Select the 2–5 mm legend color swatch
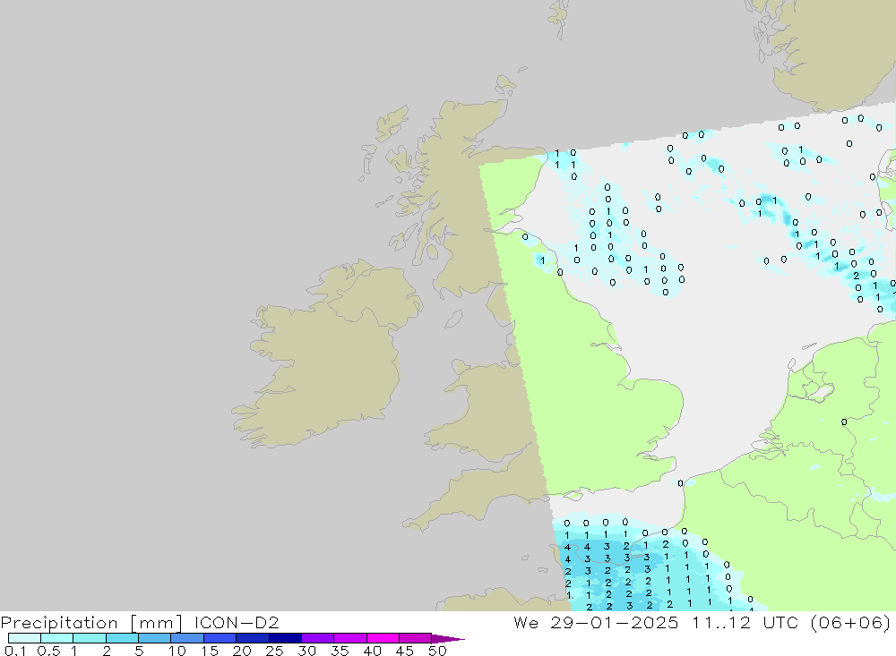896x656 pixels. tap(122, 638)
